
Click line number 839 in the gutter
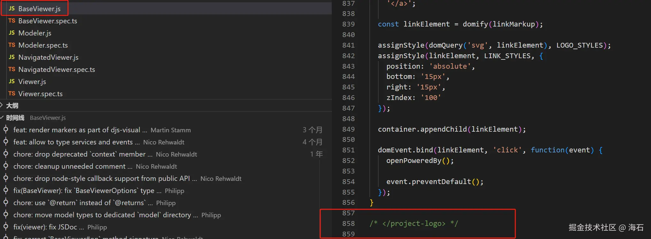point(348,24)
